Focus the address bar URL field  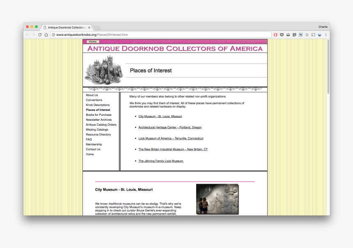[161, 35]
